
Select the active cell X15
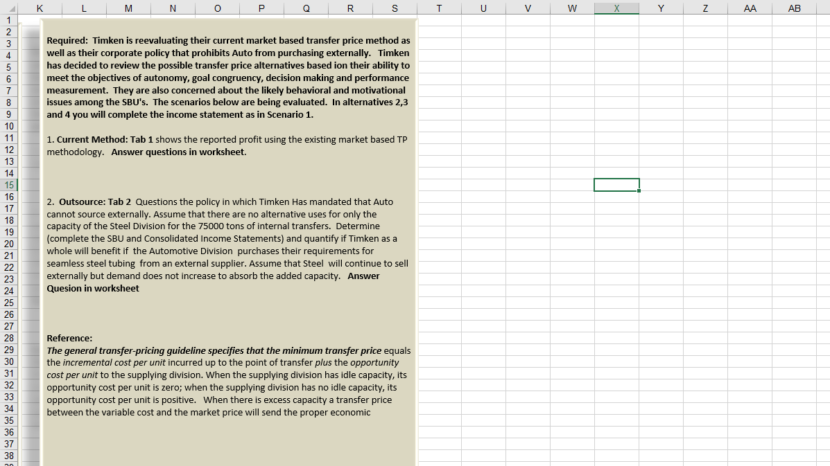tap(616, 185)
